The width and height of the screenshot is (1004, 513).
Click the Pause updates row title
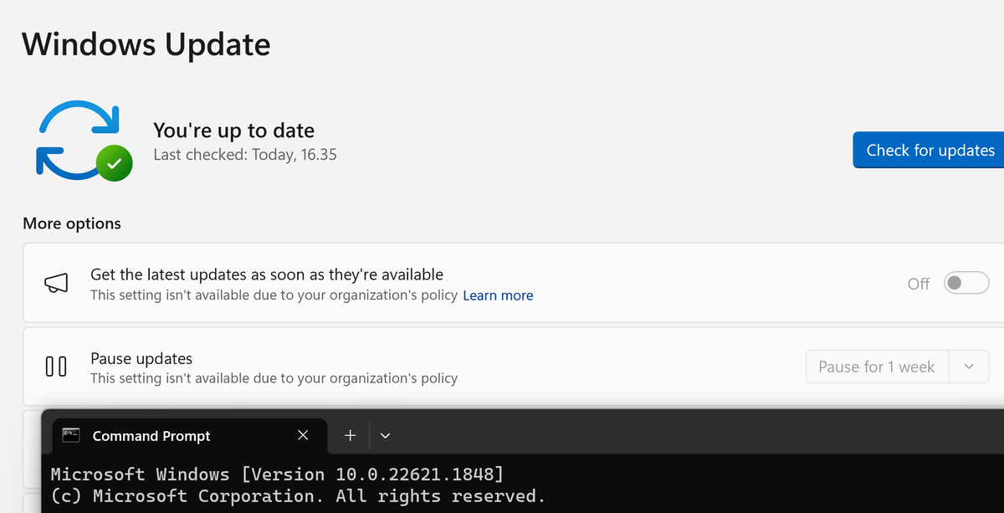pos(141,358)
